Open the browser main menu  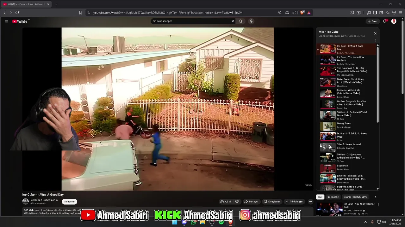click(400, 13)
